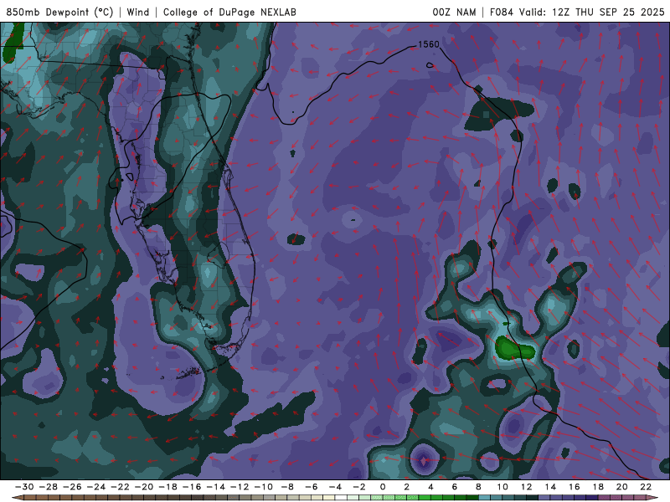The width and height of the screenshot is (670, 502).
Task: Click the '20' color scale label
Action: tap(622, 487)
